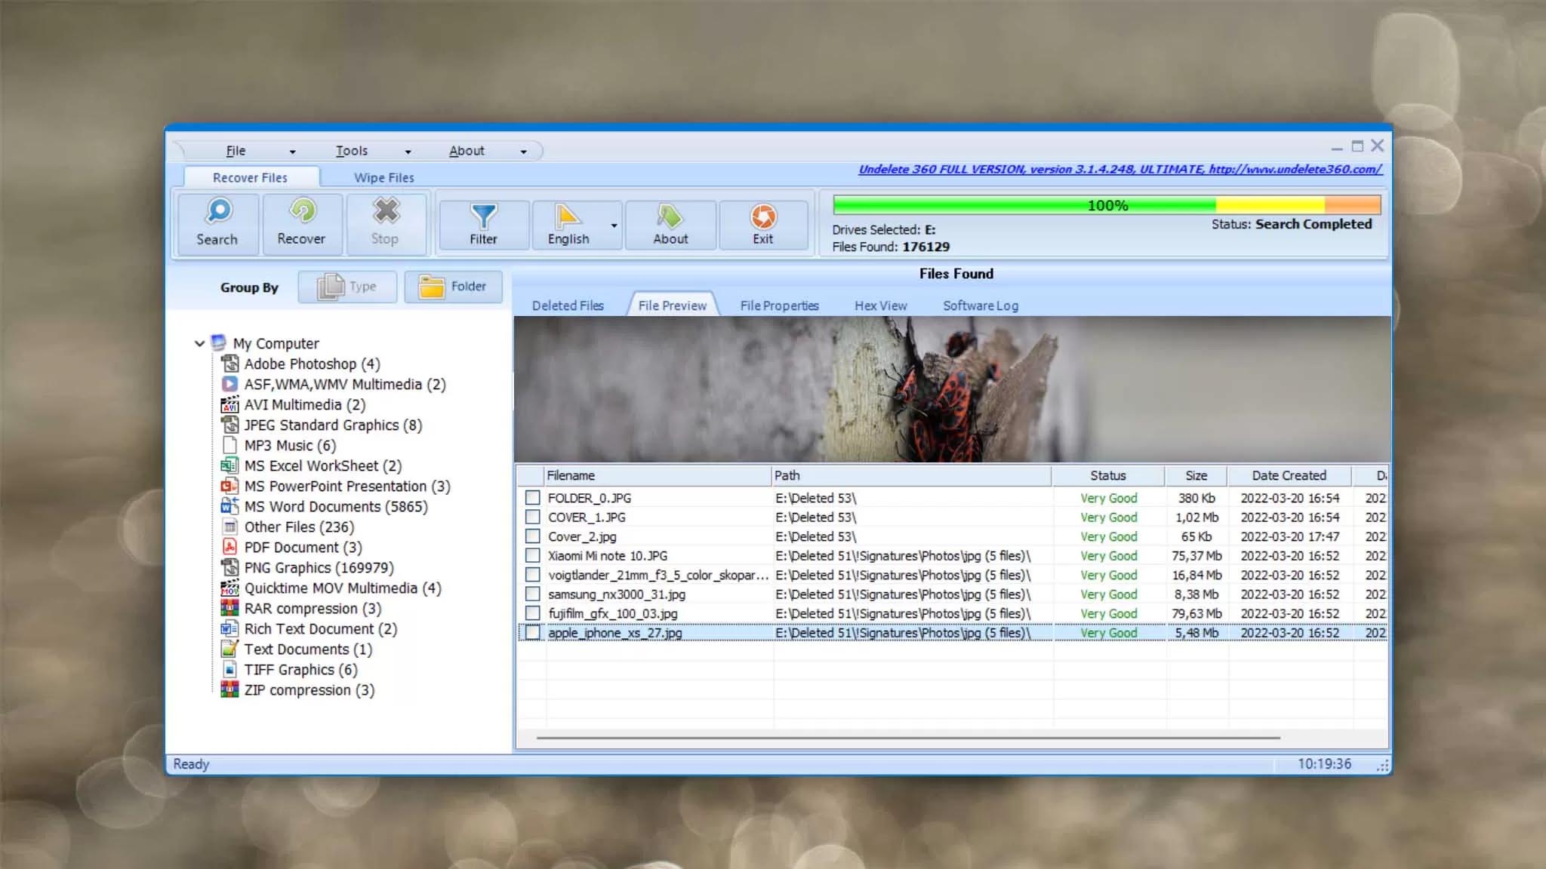Toggle checkbox next to apple_iphone_xs_27.jpg
Viewport: 1546px width, 869px height.
click(x=532, y=631)
